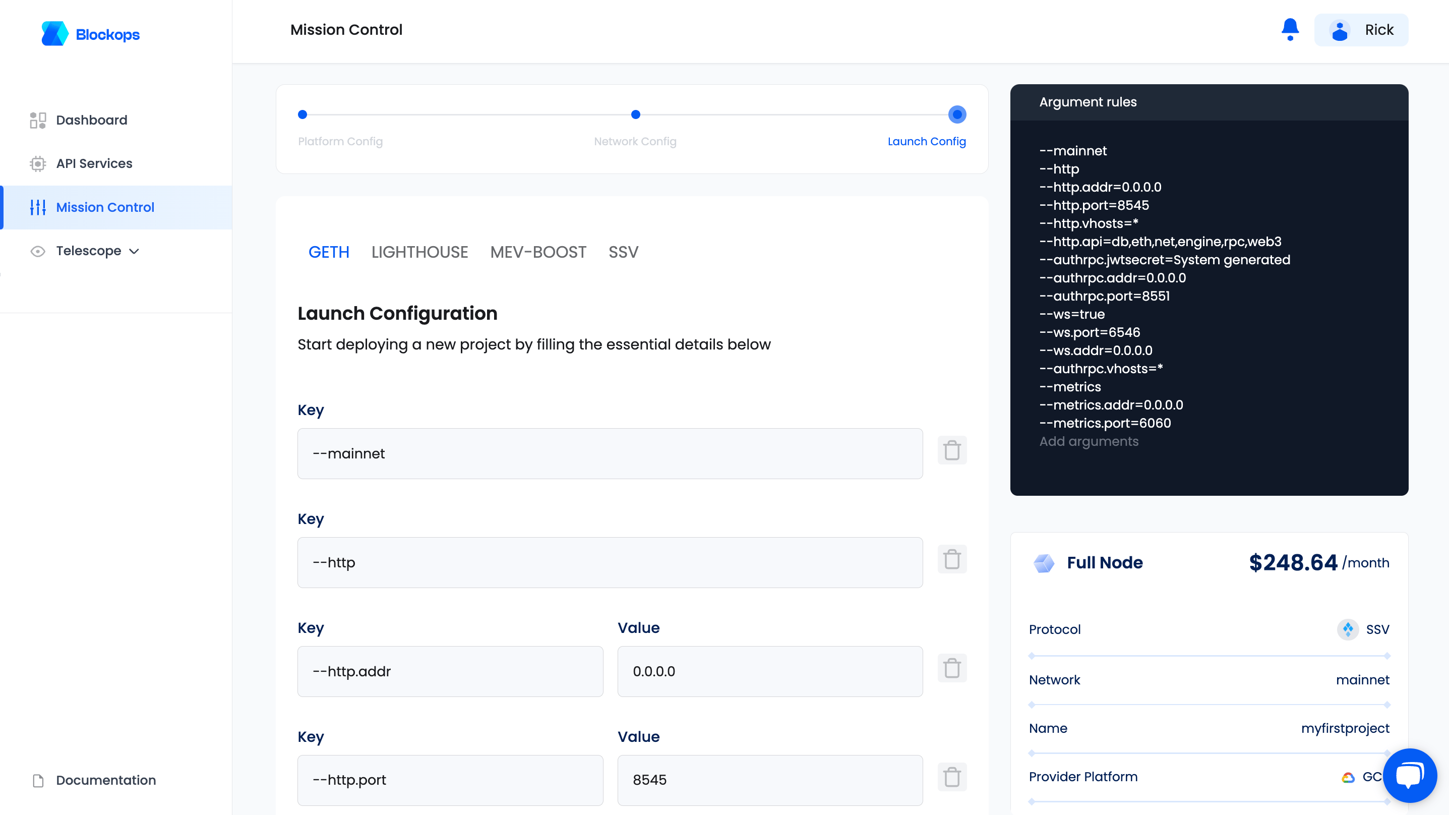Image resolution: width=1449 pixels, height=815 pixels.
Task: Delete the --http.addr argument row
Action: pos(952,668)
